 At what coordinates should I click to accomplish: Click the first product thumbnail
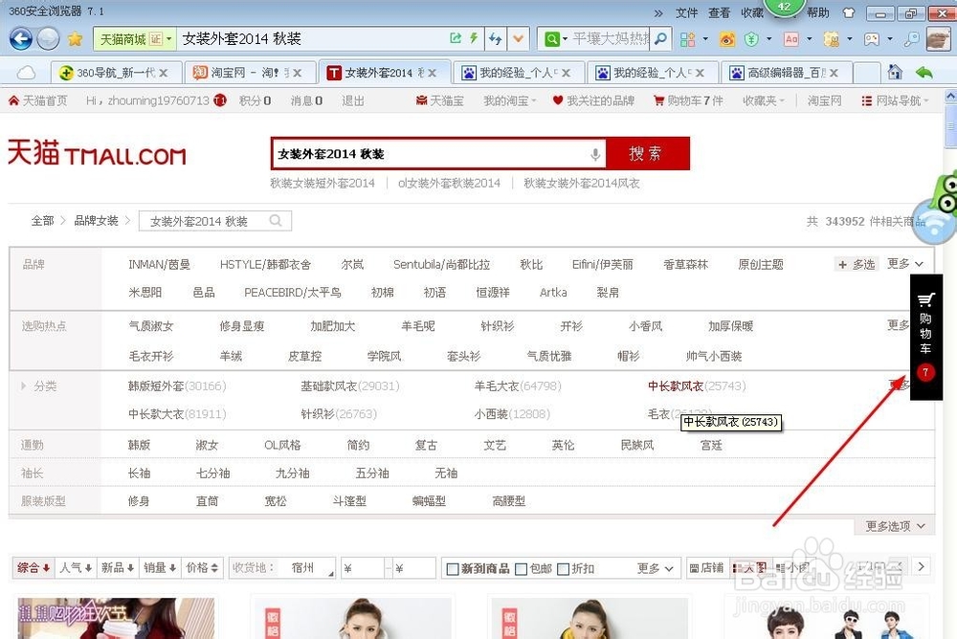pos(116,618)
